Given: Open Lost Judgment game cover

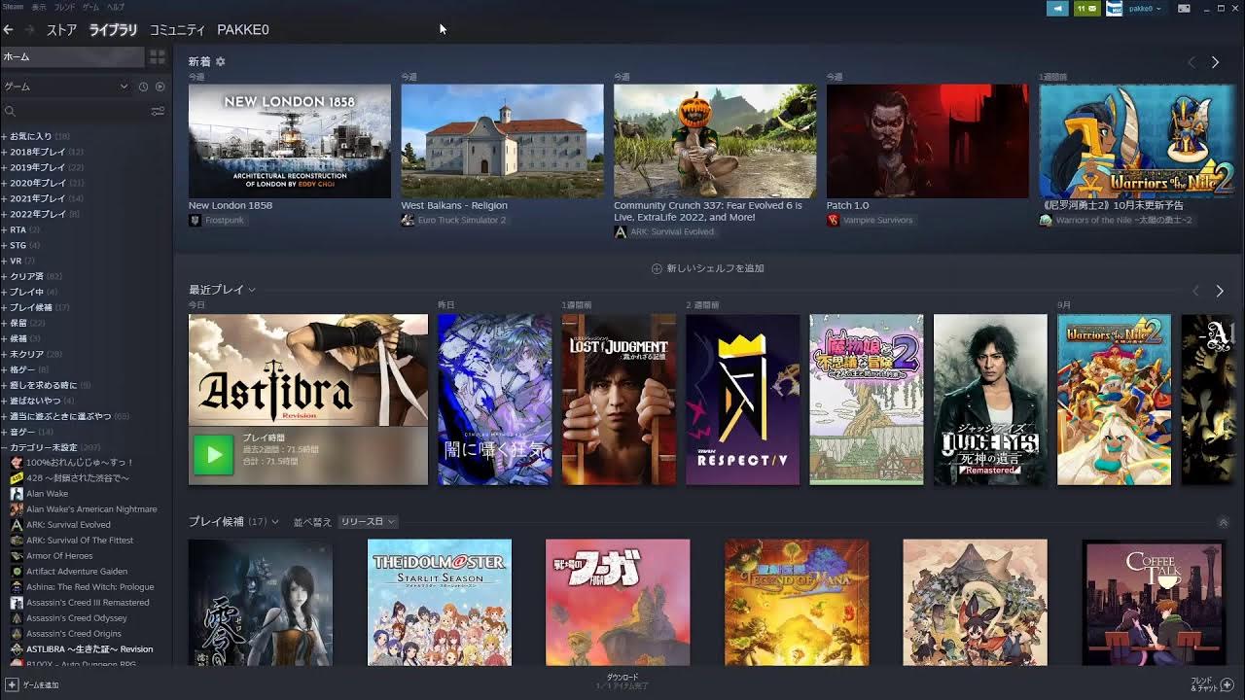Looking at the screenshot, I should (619, 400).
